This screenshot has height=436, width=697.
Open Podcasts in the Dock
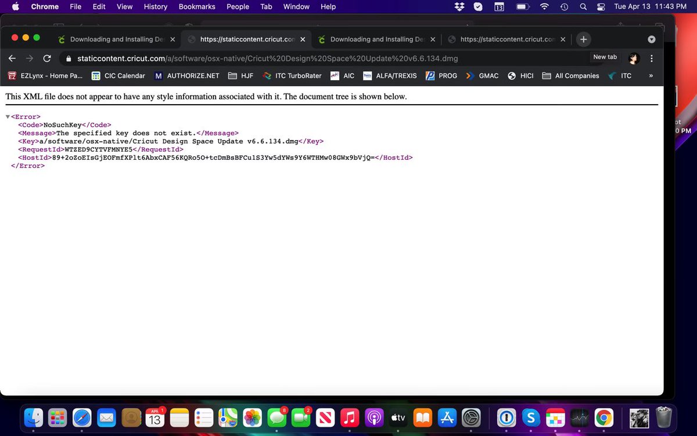click(374, 417)
